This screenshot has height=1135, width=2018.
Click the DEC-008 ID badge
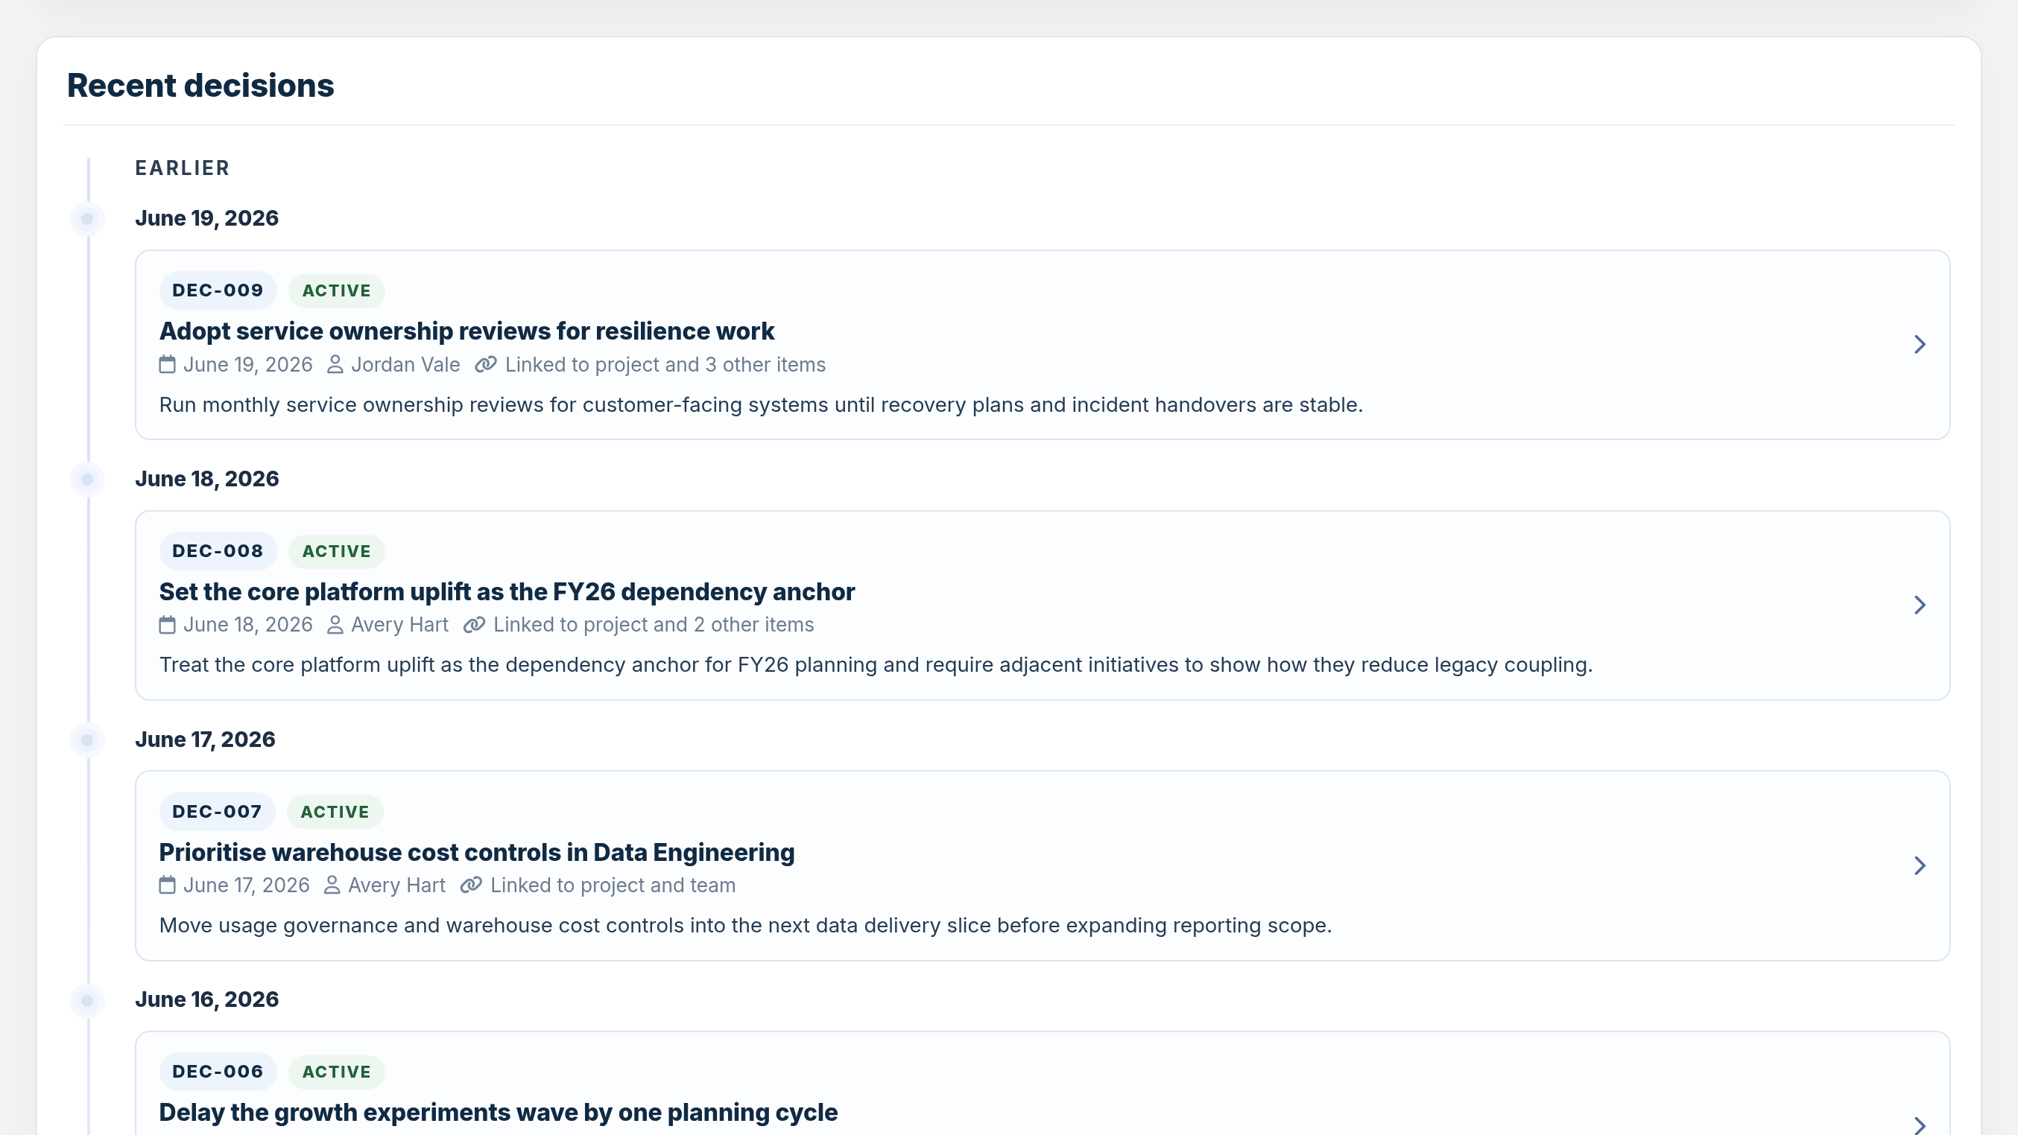pos(218,551)
